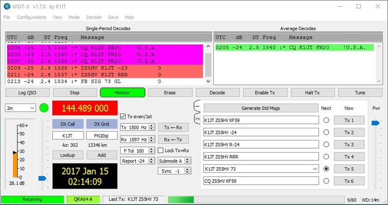Click the 144.489 000 frequency display
The width and height of the screenshot is (388, 205).
85,108
